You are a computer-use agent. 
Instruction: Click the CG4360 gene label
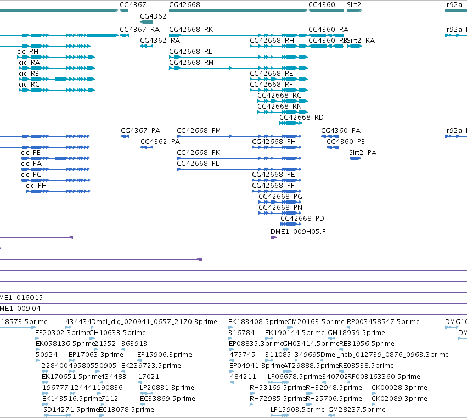(322, 5)
